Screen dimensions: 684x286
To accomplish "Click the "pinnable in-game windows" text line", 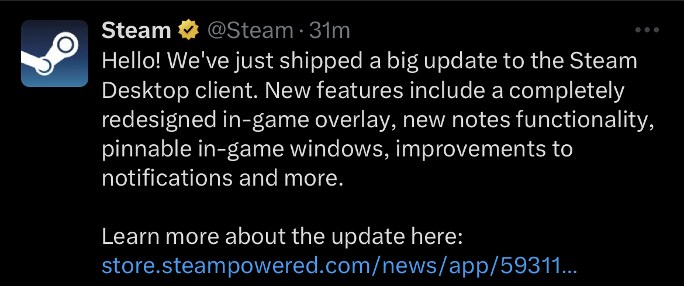I will [x=337, y=150].
